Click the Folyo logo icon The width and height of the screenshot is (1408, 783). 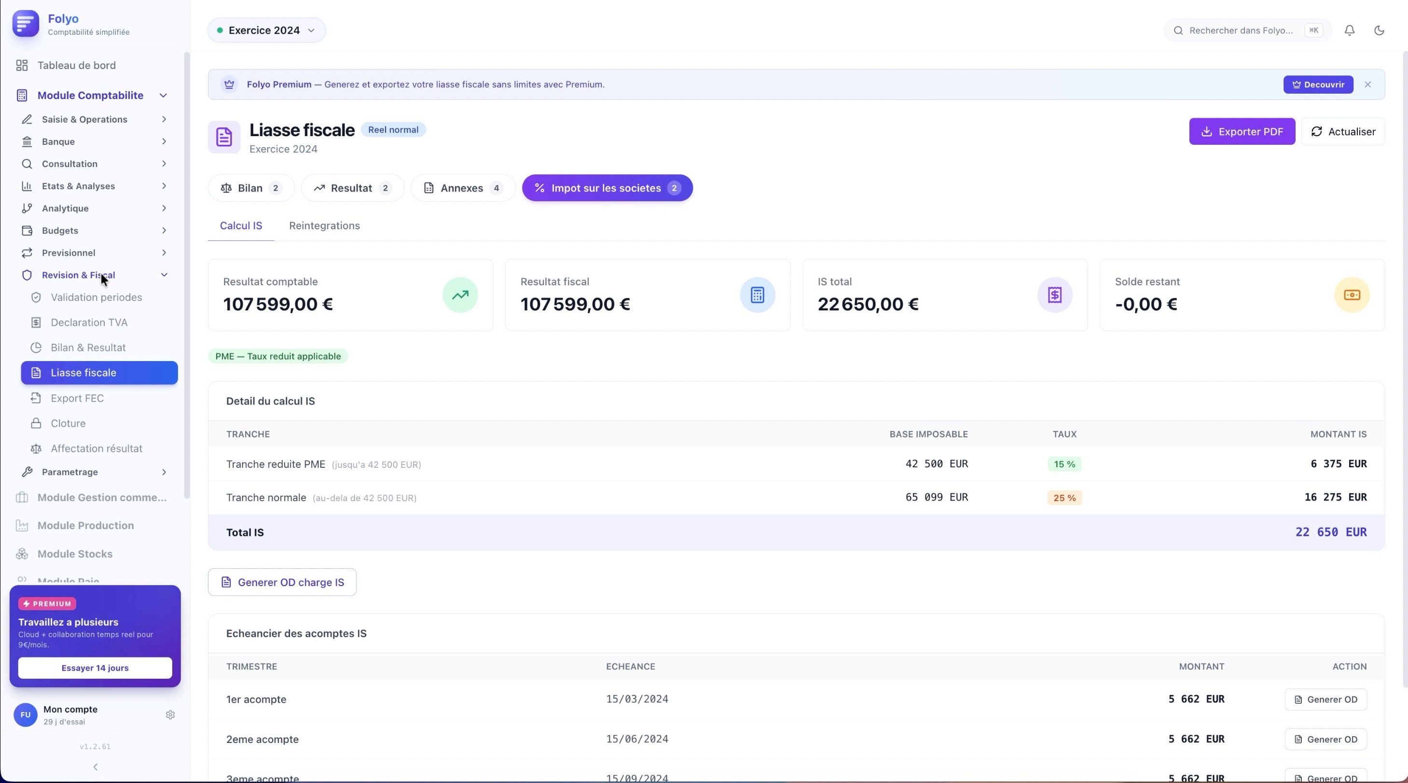26,24
